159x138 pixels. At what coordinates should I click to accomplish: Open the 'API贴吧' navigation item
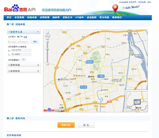click(79, 17)
